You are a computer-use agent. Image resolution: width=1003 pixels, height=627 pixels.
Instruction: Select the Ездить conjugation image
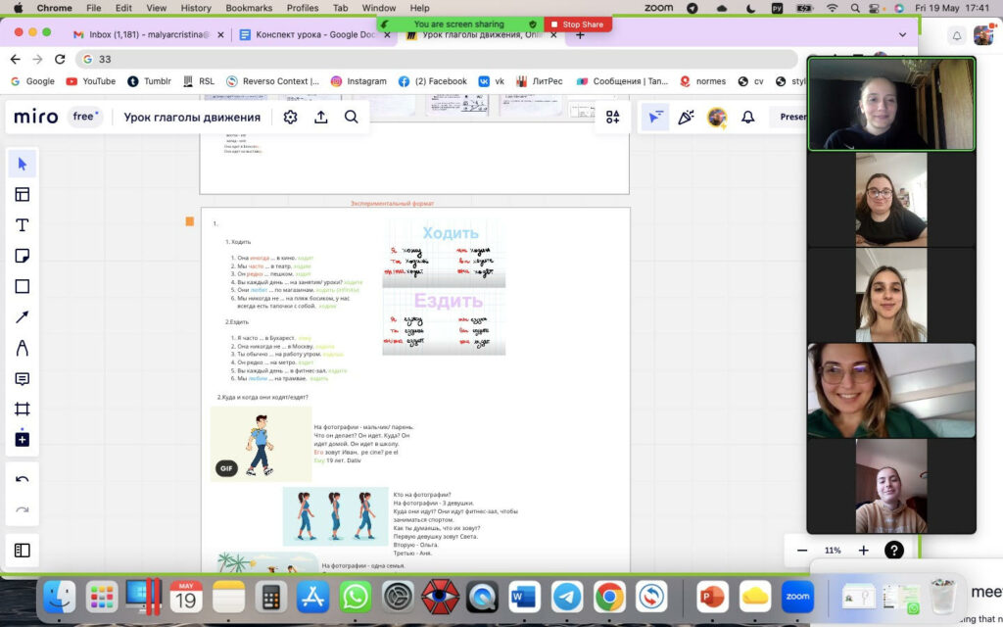[444, 321]
